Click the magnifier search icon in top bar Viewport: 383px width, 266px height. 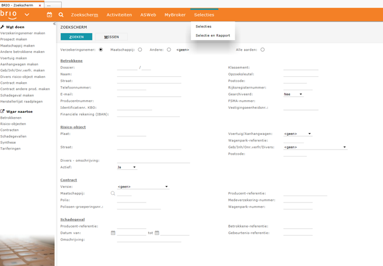tap(61, 15)
